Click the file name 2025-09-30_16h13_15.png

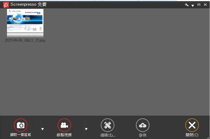25,40
